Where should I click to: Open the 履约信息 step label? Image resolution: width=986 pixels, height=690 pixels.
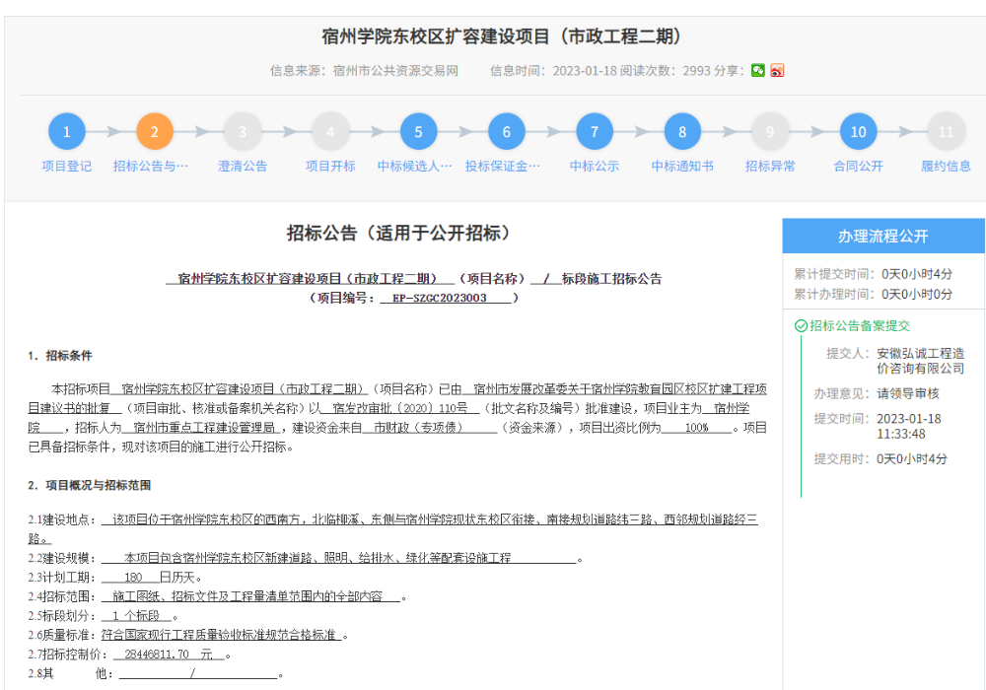pyautogui.click(x=947, y=166)
